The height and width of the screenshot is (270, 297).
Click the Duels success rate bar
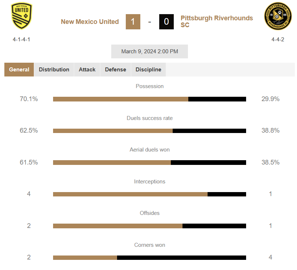pyautogui.click(x=149, y=131)
